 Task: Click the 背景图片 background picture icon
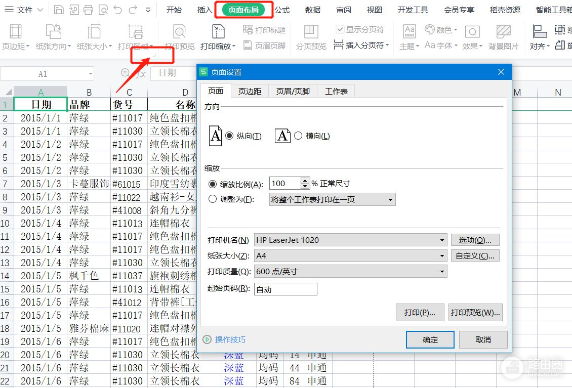pos(503,32)
